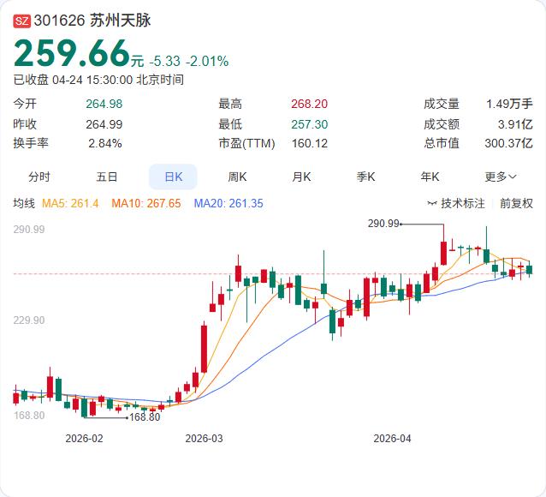The height and width of the screenshot is (497, 546).
Task: Click the 已收盘 04-24 15:30:00 timestamp
Action: pyautogui.click(x=98, y=80)
